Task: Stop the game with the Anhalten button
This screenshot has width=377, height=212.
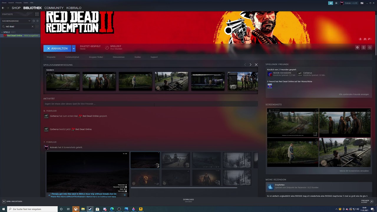Action: [x=57, y=48]
